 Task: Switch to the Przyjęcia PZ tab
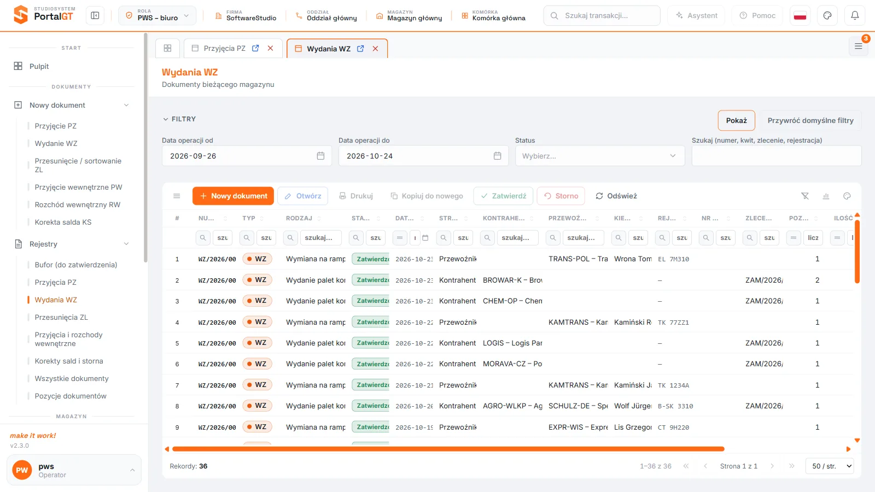pos(224,48)
